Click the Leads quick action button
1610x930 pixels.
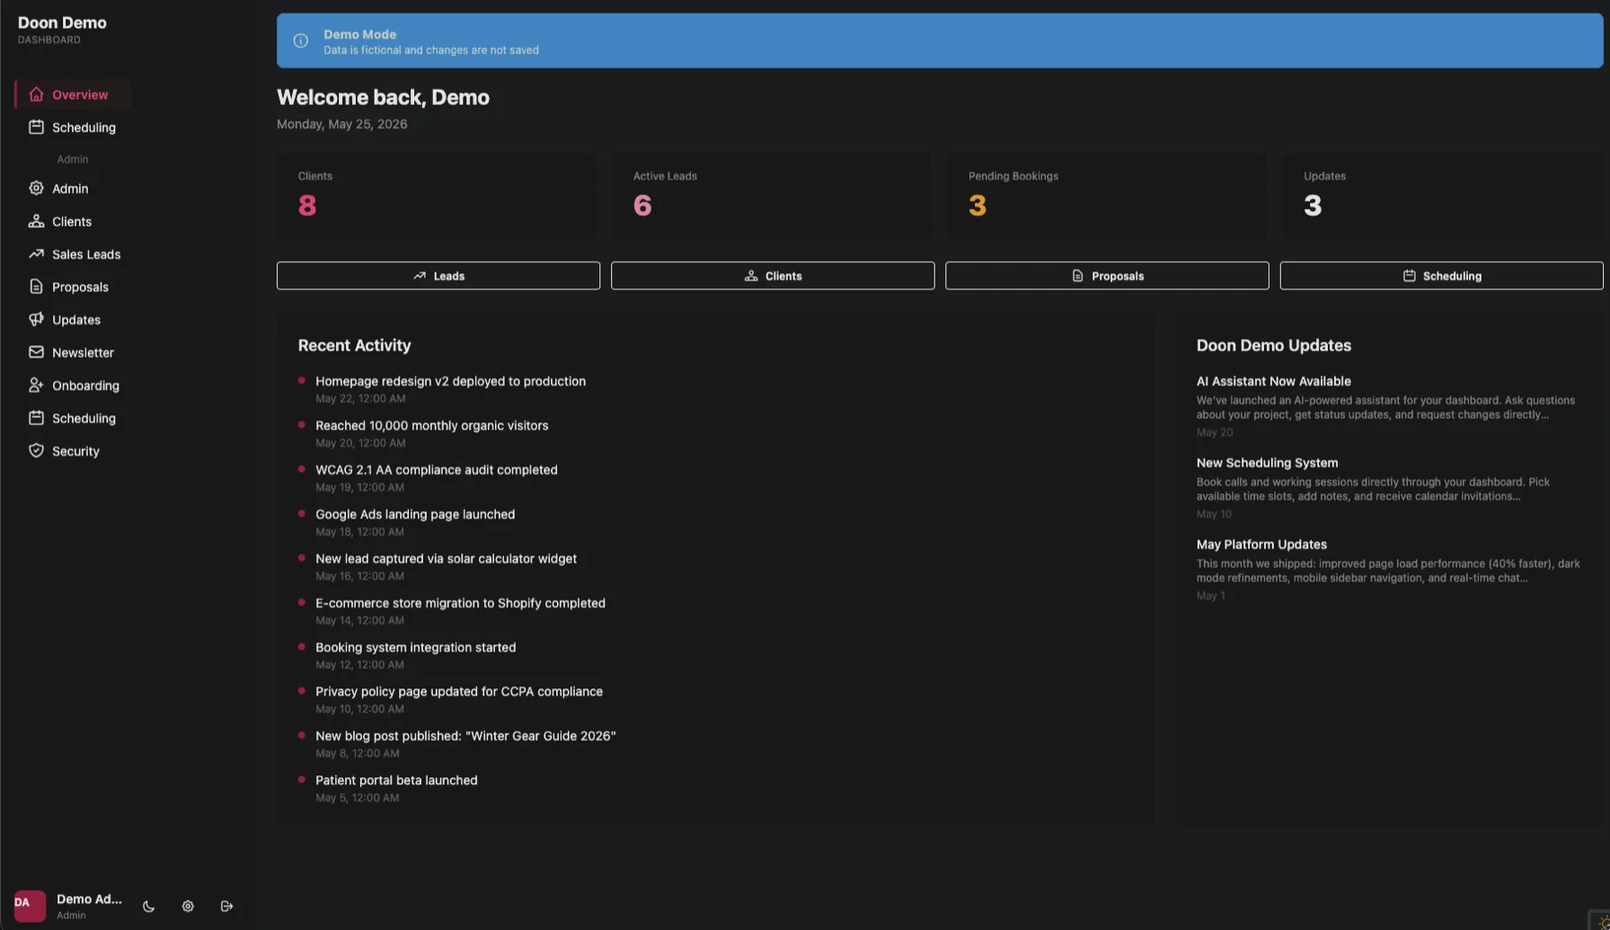438,276
